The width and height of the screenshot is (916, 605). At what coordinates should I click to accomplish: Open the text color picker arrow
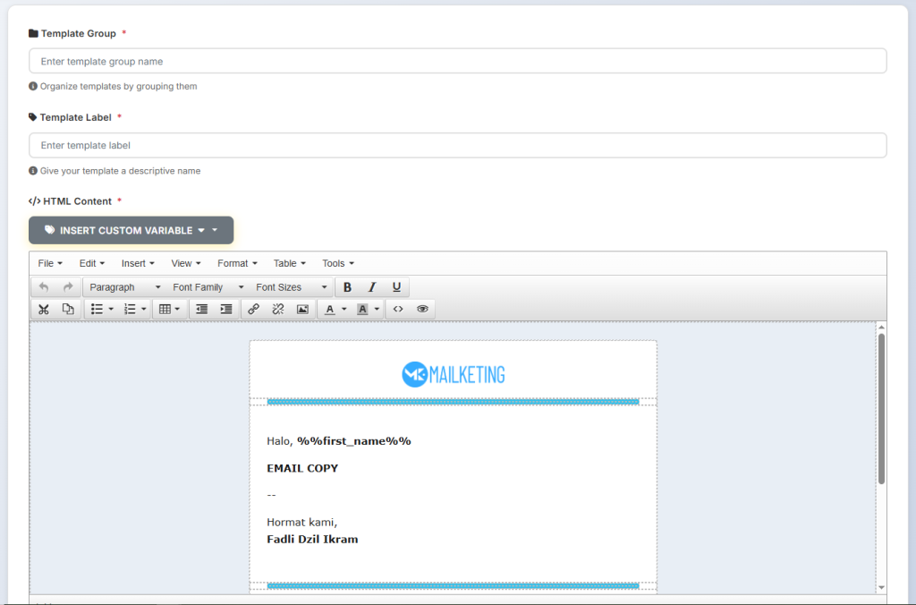pyautogui.click(x=344, y=309)
